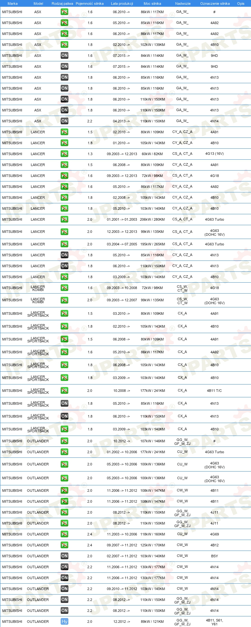Click the 125kW / 170KM power cell
Viewport: 251px width, 627px height.
(x=152, y=545)
